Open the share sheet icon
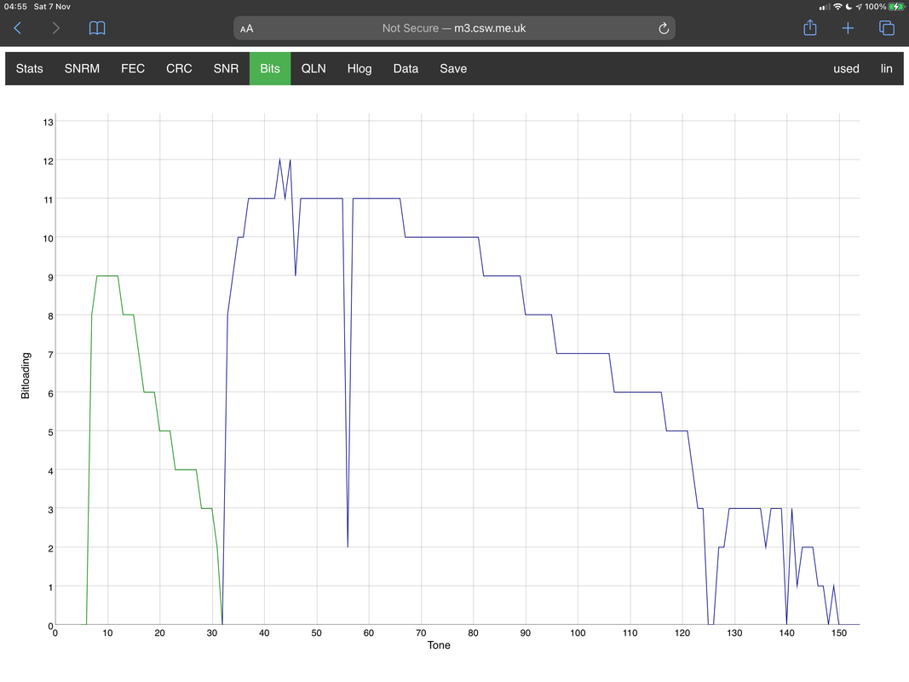The height and width of the screenshot is (682, 909). pos(810,27)
